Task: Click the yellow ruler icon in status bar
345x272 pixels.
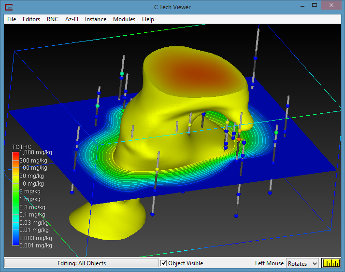Action: coord(331,263)
